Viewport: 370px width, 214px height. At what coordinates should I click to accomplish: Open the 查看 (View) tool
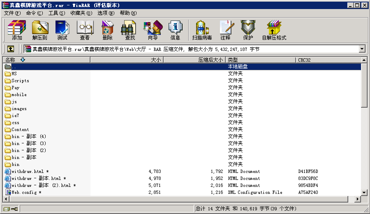(85, 30)
